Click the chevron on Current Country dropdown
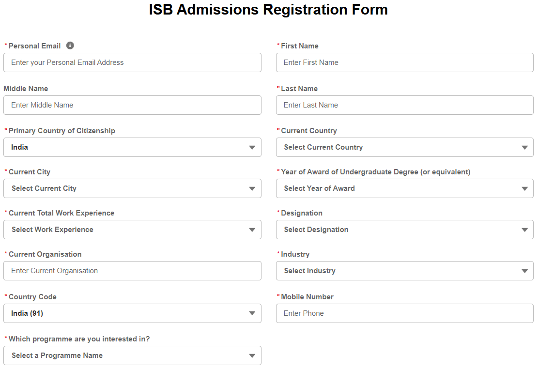 (x=524, y=147)
